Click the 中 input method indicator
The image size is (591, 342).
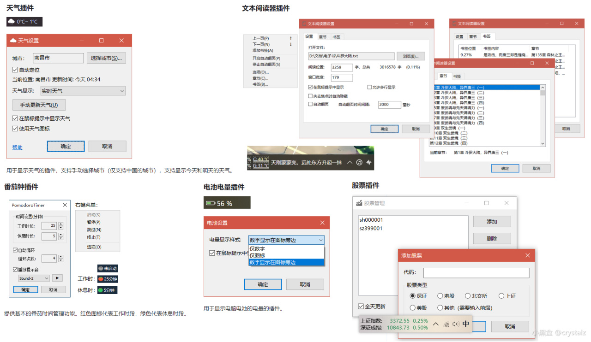466,324
